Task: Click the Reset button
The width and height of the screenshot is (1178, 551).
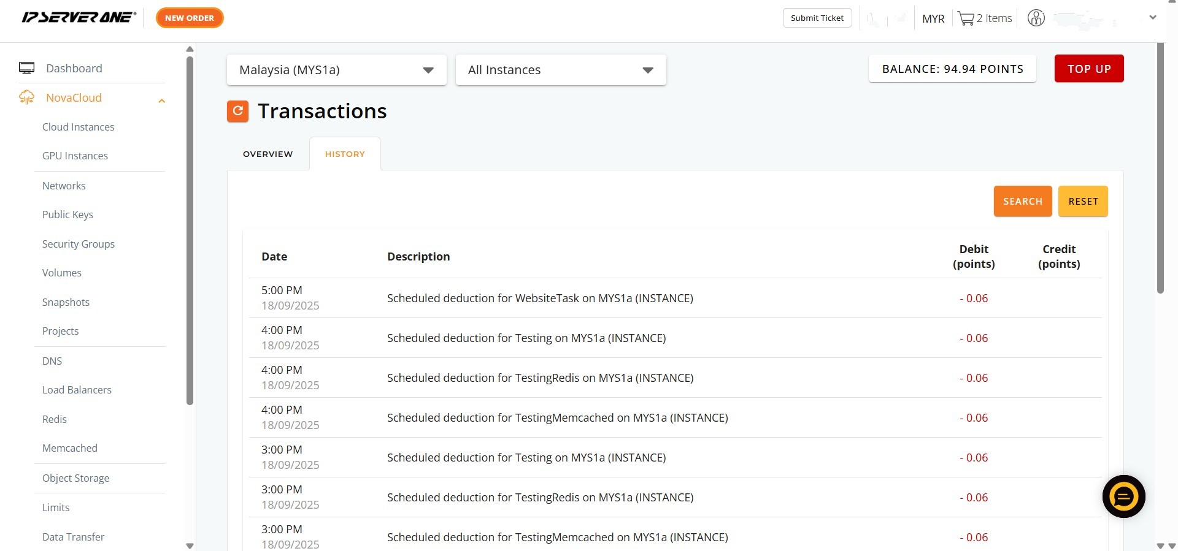Action: point(1082,201)
